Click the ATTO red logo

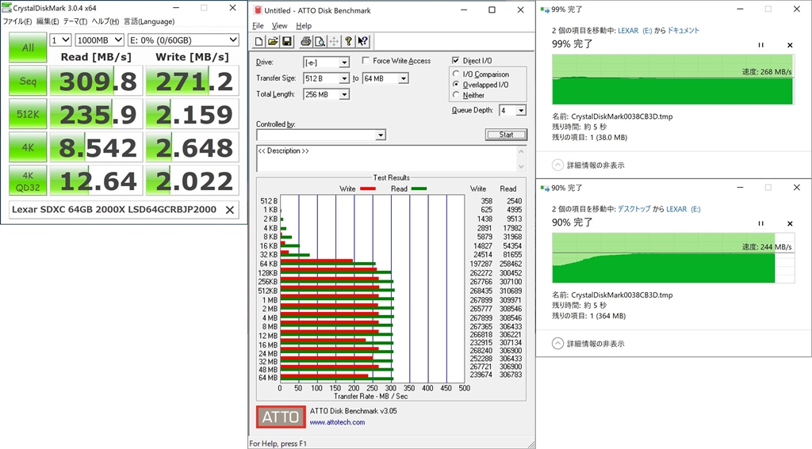pyautogui.click(x=281, y=417)
